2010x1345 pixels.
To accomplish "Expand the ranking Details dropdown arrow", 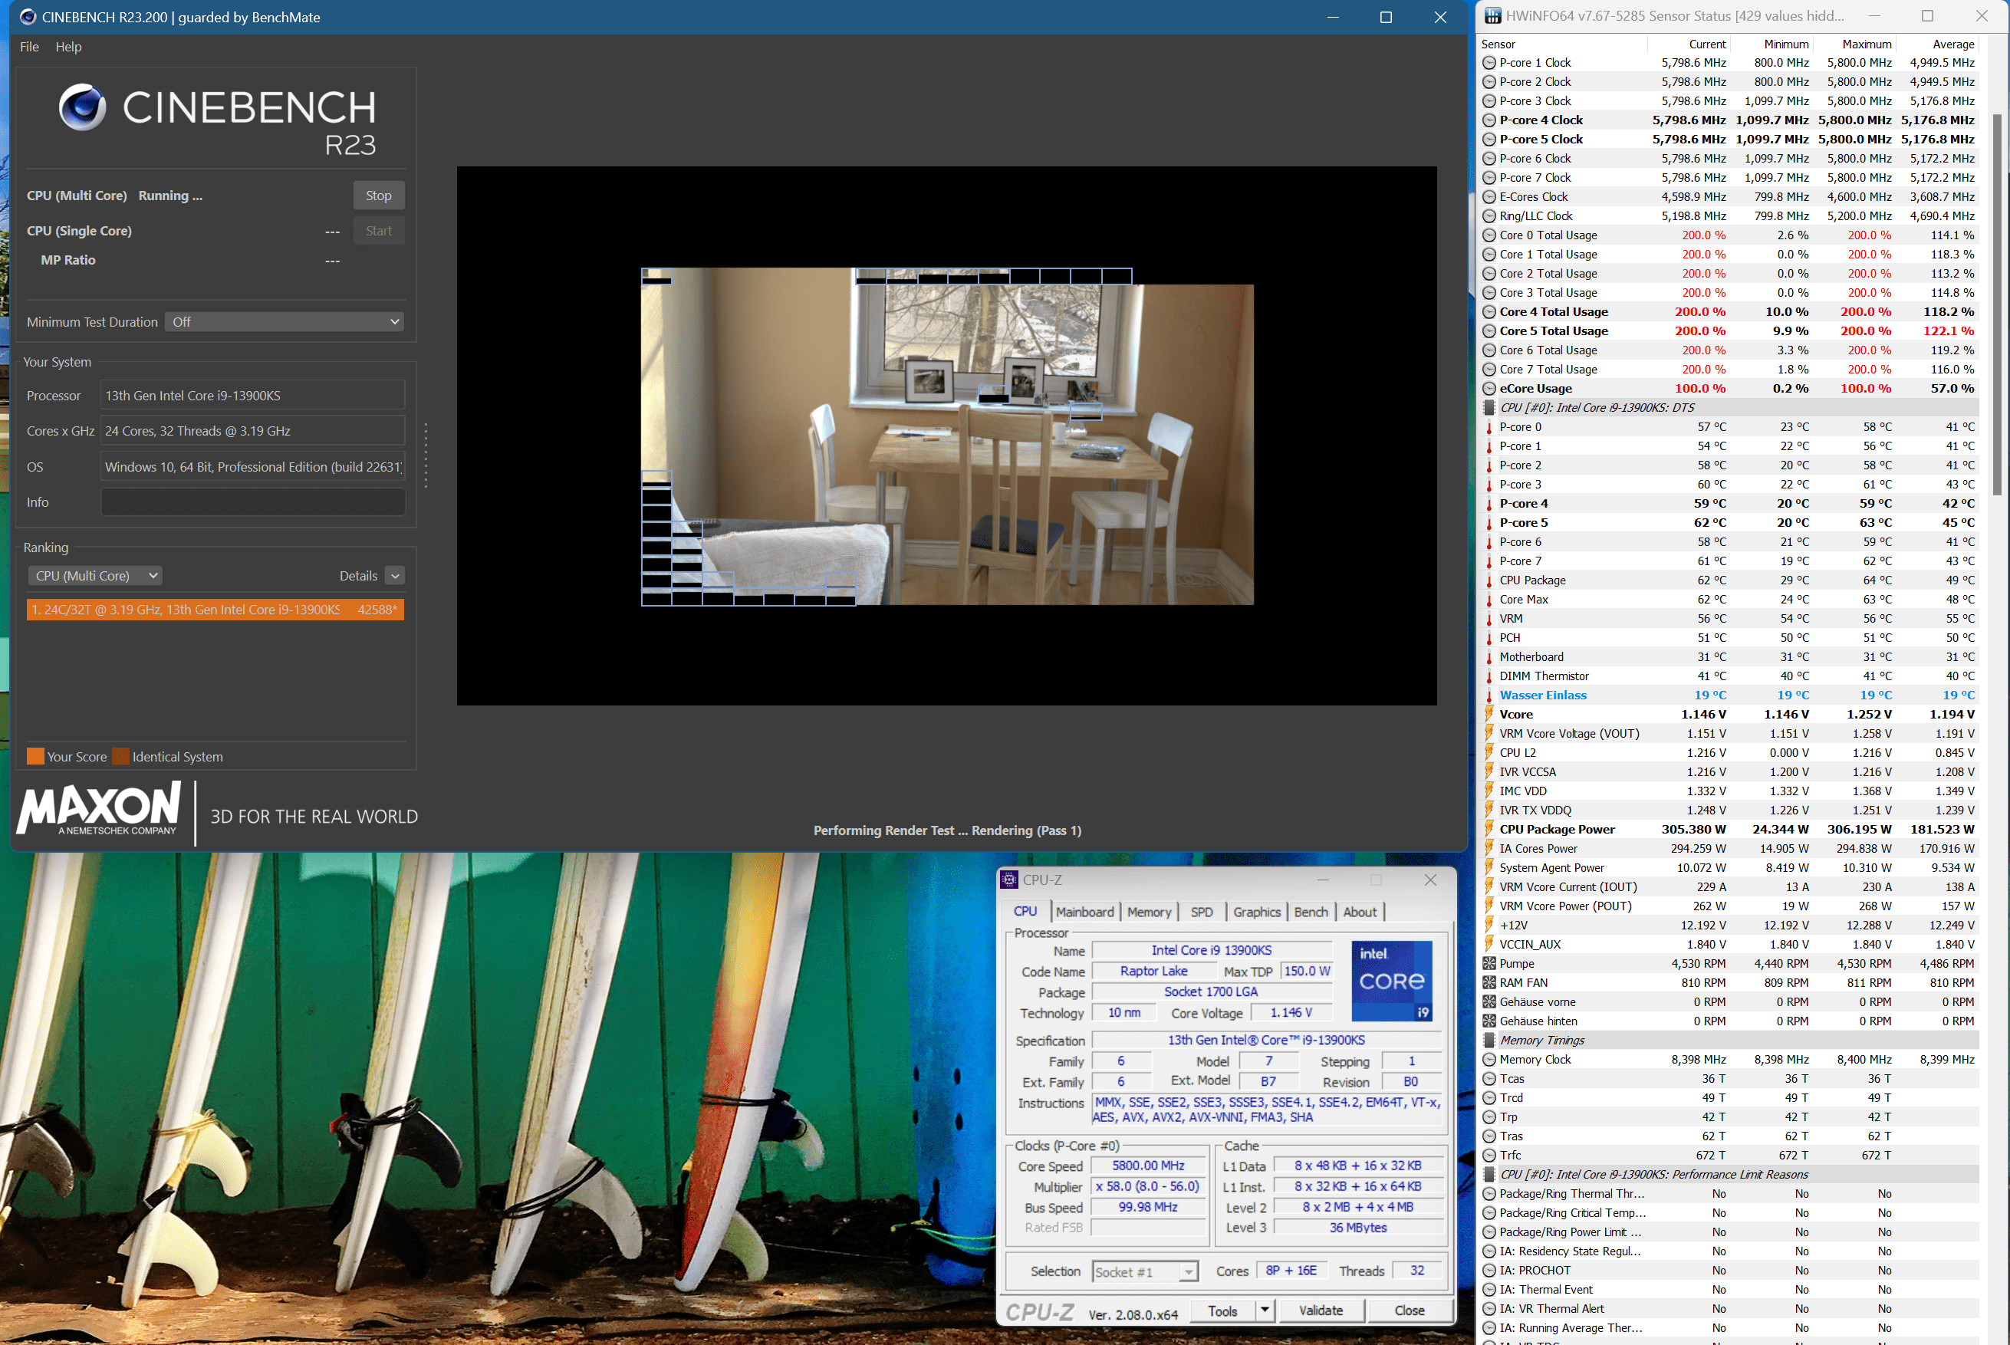I will click(x=395, y=576).
